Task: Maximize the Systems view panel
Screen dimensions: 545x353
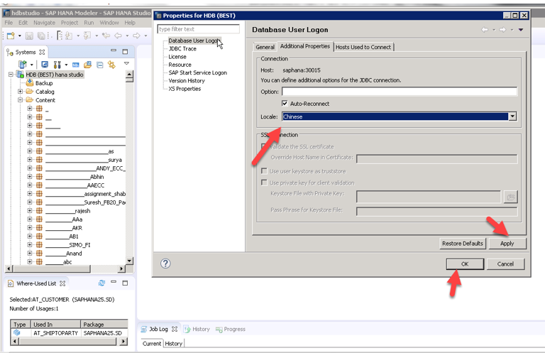Action: point(125,51)
